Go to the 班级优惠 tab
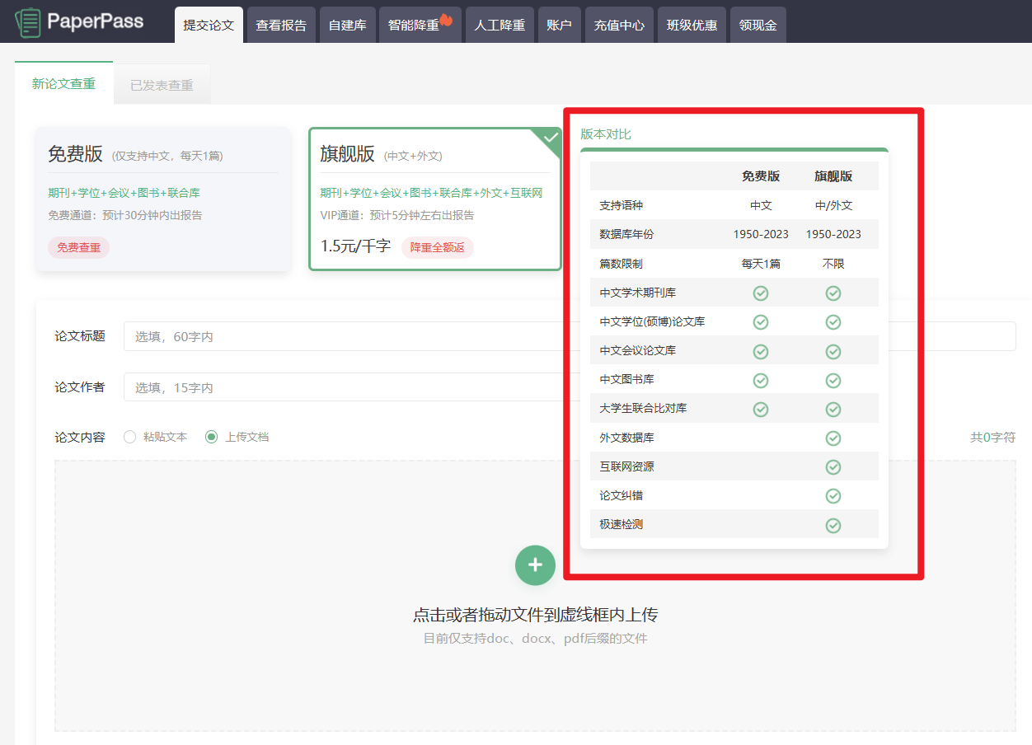The image size is (1032, 745). tap(692, 25)
